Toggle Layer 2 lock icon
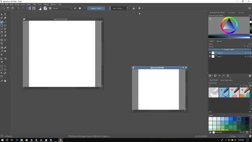The height and width of the screenshot is (142, 252). (x=245, y=53)
